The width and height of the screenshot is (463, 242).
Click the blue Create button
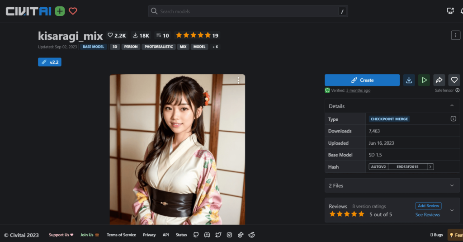click(x=362, y=80)
